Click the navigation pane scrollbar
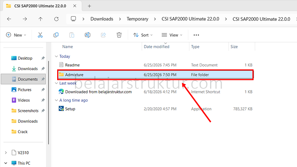The image size is (297, 167). tap(49, 102)
